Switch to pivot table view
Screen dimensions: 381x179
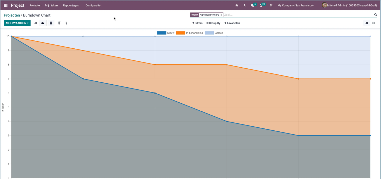click(373, 23)
